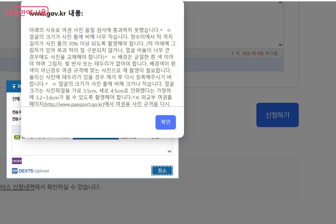Image resolution: width=336 pixels, height=224 pixels.
Task: Click the D5 square logo icon
Action: [14, 171]
